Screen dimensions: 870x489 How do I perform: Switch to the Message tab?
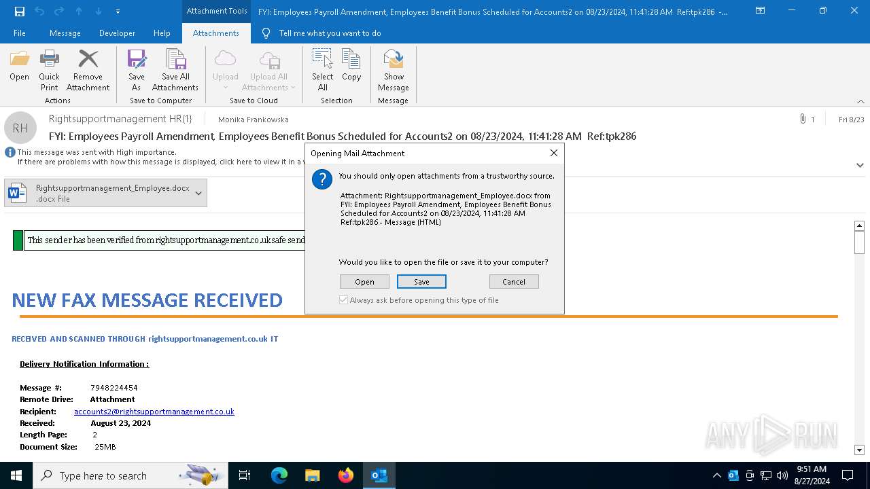[x=65, y=33]
